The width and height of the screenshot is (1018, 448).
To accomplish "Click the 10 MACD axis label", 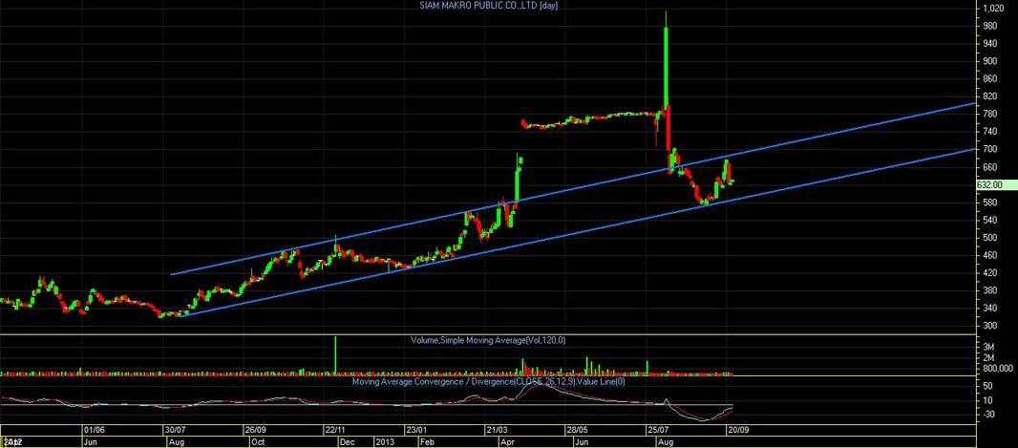I will click(x=988, y=400).
